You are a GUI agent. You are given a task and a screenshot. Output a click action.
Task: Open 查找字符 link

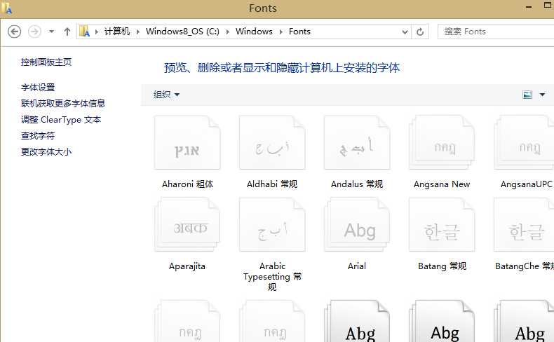(x=38, y=135)
